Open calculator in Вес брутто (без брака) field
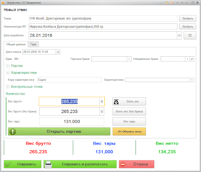This screenshot has height=172, width=201. coord(102,111)
